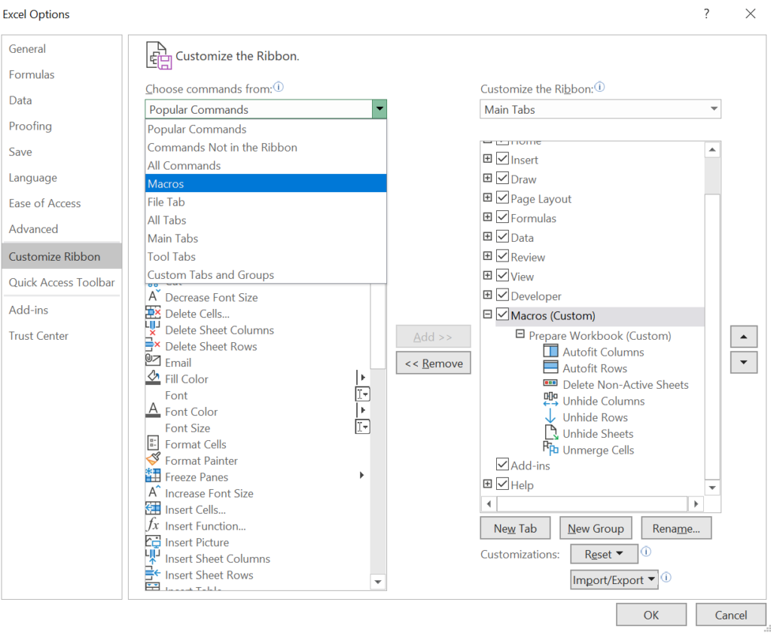
Task: Click the Insert Picture icon
Action: [x=153, y=542]
